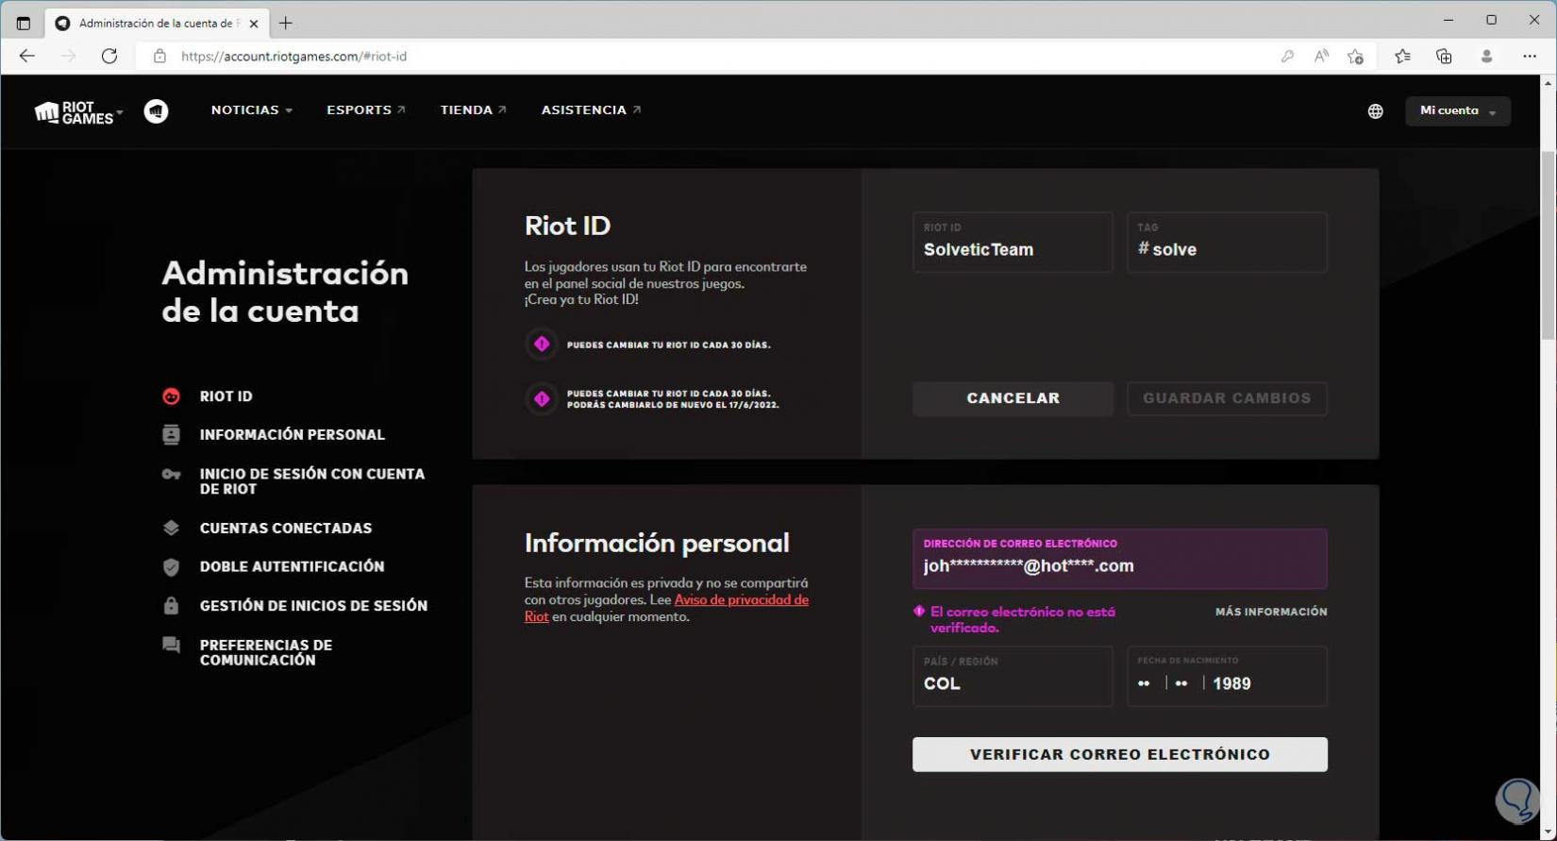1557x841 pixels.
Task: Activate the Read Aloud icon
Action: point(1321,57)
